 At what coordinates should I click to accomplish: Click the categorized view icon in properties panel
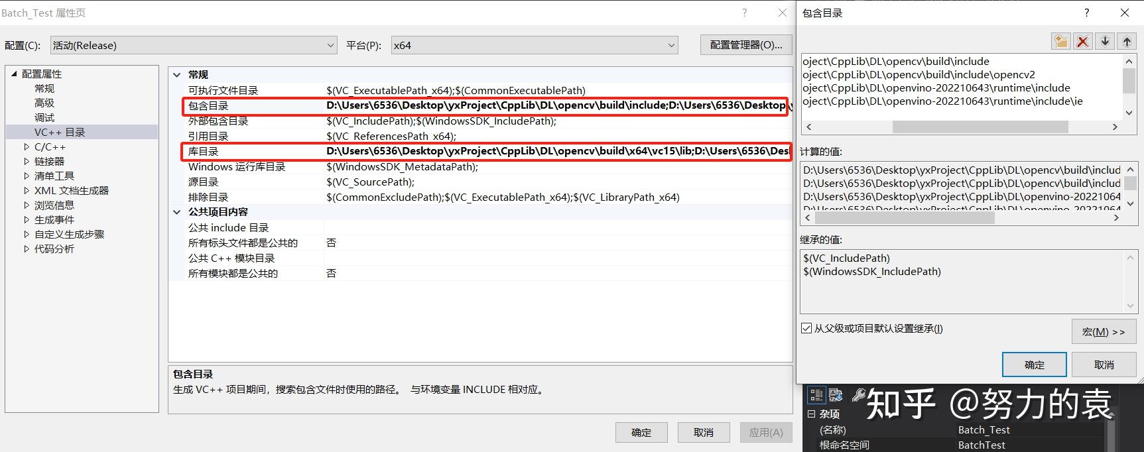pyautogui.click(x=816, y=396)
